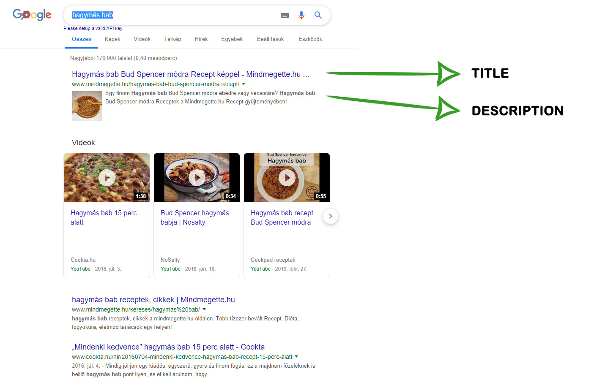Screen dimensions: 605x385
Task: Play the 'Hagymás bab recept Bud Spencer módra' video
Action: 287,178
